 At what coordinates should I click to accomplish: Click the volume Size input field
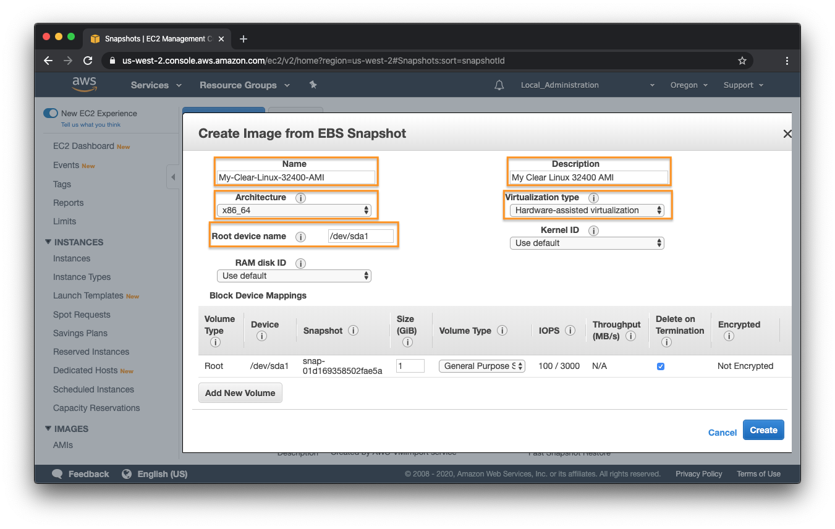[410, 366]
